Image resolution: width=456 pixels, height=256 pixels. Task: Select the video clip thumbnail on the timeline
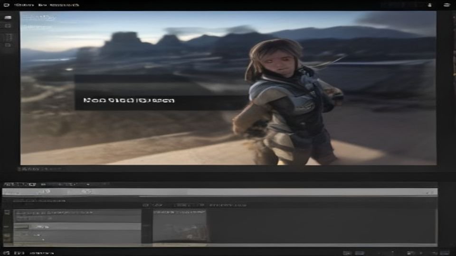point(180,226)
